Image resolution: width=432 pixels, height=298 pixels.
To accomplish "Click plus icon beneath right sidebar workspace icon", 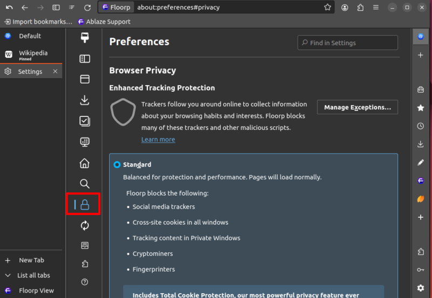I will coord(421,56).
